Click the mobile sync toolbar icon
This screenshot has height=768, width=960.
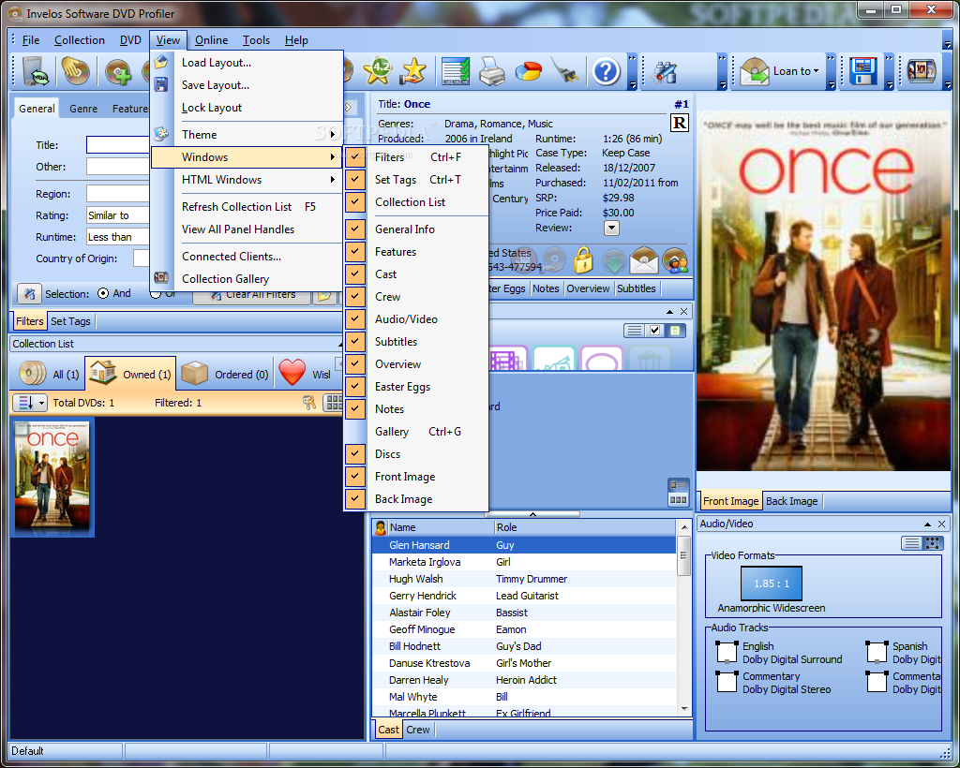point(36,72)
